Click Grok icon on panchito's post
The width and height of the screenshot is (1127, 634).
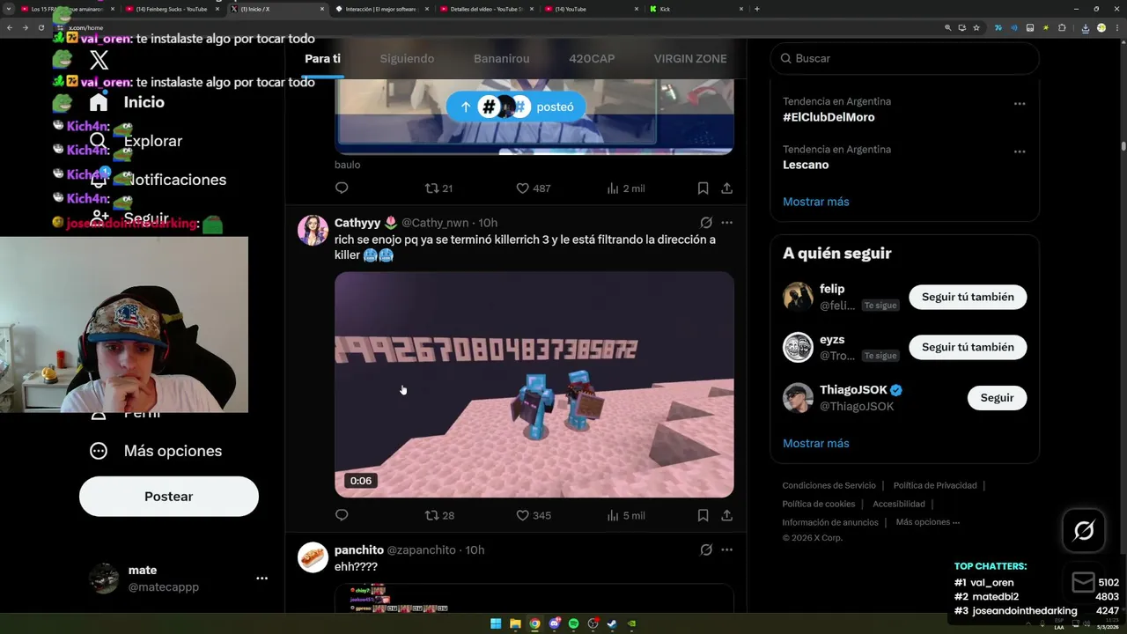click(x=706, y=549)
